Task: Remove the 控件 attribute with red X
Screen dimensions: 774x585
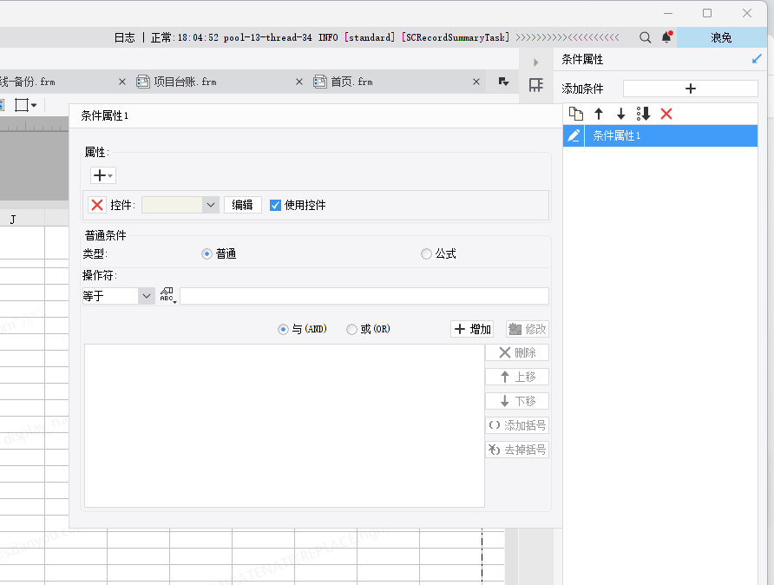Action: coord(97,205)
